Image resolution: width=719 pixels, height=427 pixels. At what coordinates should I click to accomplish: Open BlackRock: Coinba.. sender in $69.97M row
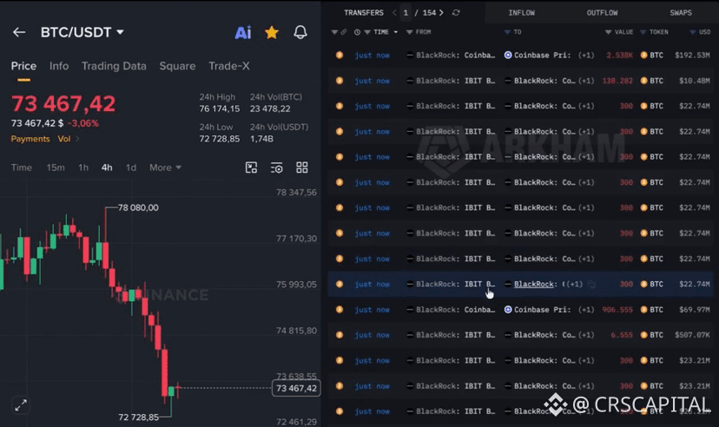coord(456,310)
